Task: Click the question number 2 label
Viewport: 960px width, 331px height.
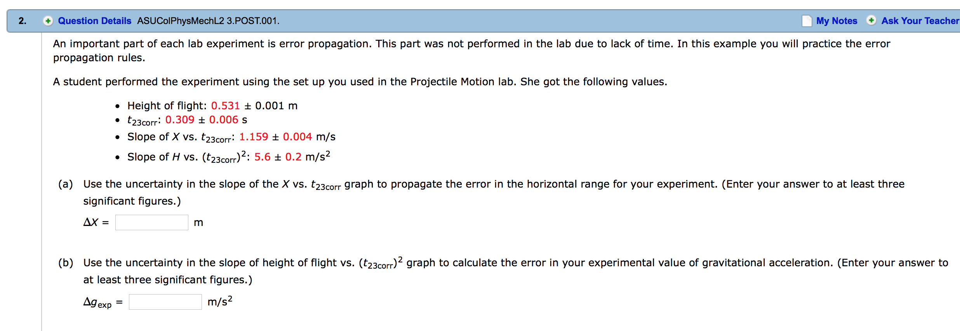Action: pos(23,21)
